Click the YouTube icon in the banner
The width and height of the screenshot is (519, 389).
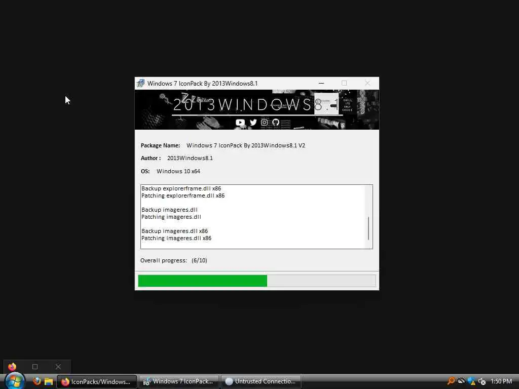(240, 123)
